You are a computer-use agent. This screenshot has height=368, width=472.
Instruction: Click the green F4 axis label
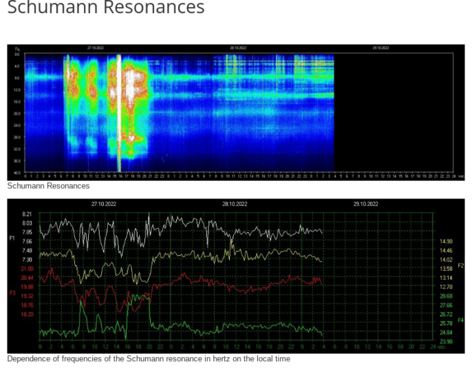tap(461, 320)
